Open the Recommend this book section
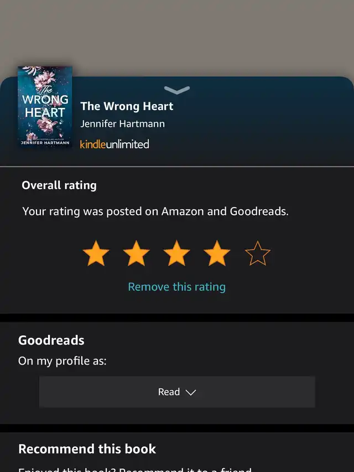The image size is (354, 472). pos(87,449)
